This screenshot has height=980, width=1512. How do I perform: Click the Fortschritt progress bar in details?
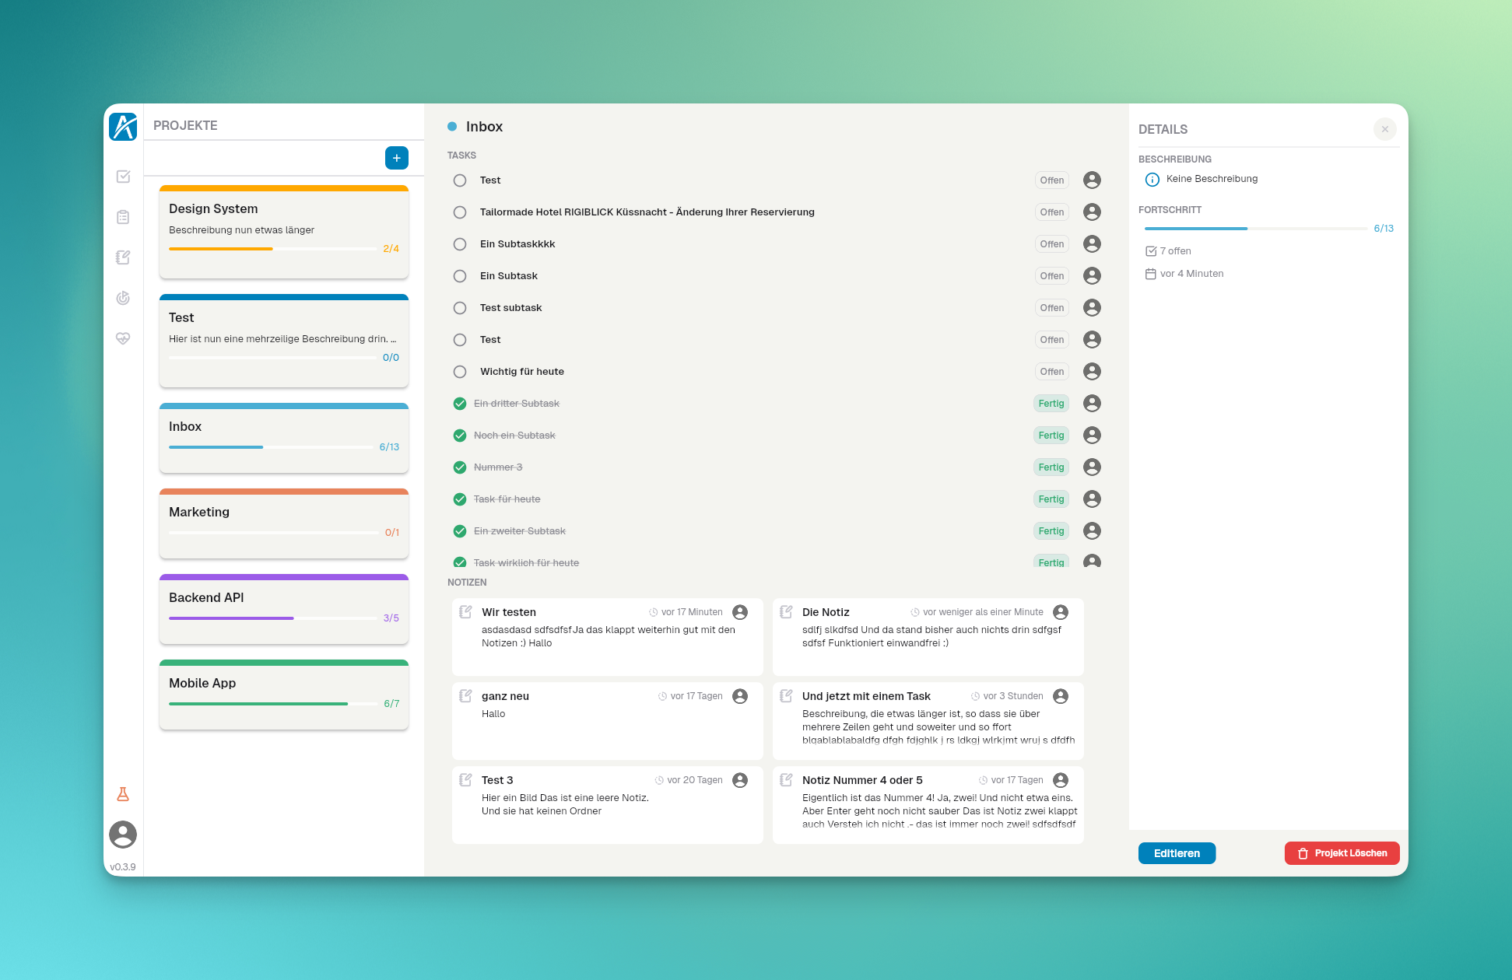pos(1255,229)
